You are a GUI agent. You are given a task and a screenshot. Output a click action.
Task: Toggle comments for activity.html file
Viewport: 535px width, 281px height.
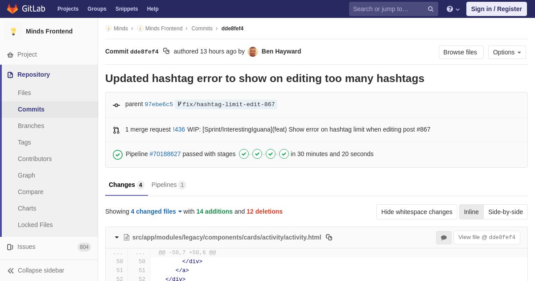click(x=444, y=238)
